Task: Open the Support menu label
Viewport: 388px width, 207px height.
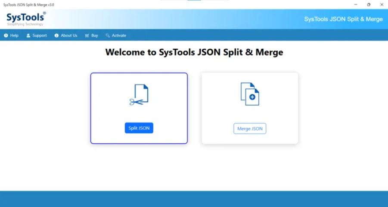Action: (x=40, y=35)
